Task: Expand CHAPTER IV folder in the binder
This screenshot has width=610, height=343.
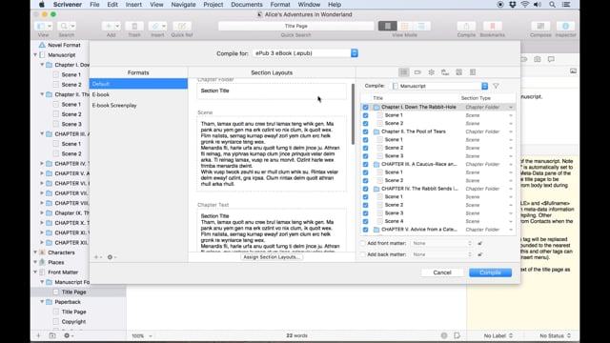Action: [x=42, y=163]
